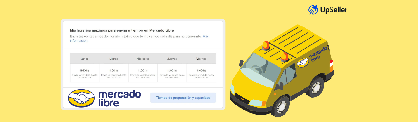Click the 'mercado libre' wordmark beside handshake
The height and width of the screenshot is (122, 418).
(120, 98)
